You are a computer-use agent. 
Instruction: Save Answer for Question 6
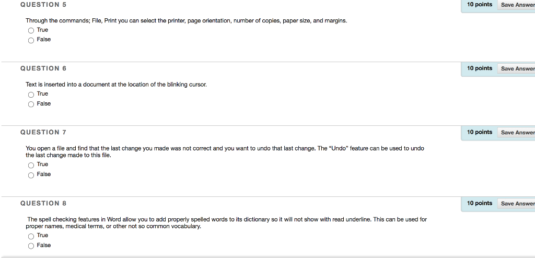pos(516,68)
